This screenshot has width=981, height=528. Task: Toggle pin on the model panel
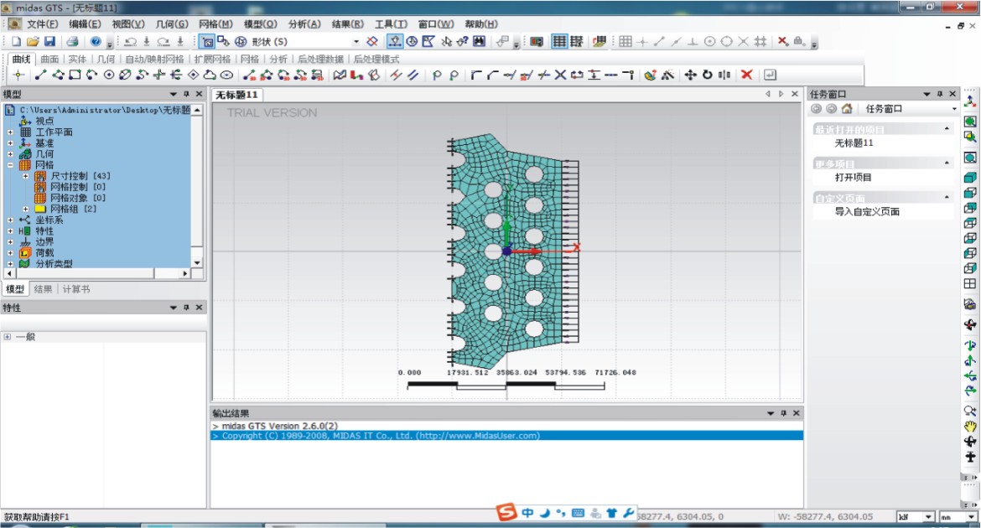tap(186, 94)
